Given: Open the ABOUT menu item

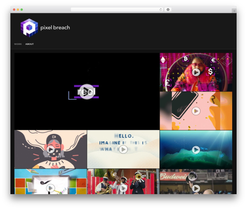Looking at the screenshot, I should [x=30, y=44].
